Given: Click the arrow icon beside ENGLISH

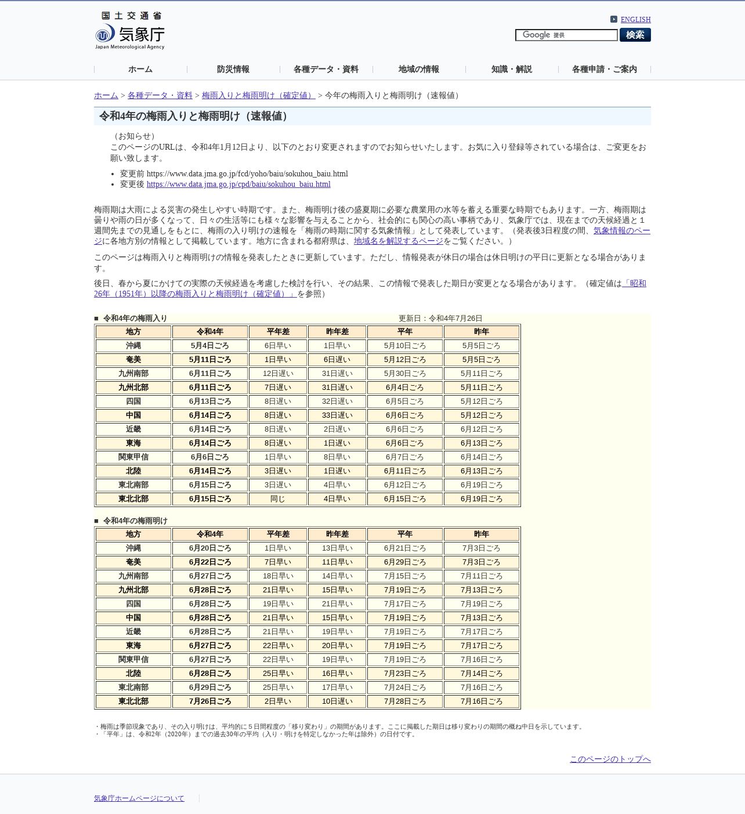Looking at the screenshot, I should click(x=614, y=19).
